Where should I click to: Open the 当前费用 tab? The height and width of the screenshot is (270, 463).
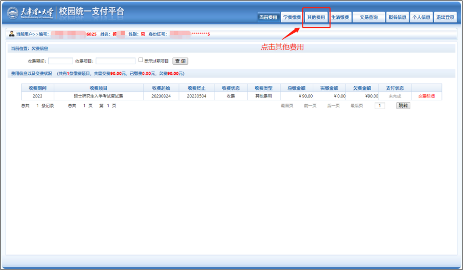click(x=268, y=17)
